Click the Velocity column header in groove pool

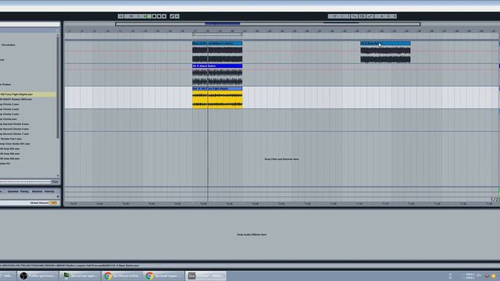[49, 191]
